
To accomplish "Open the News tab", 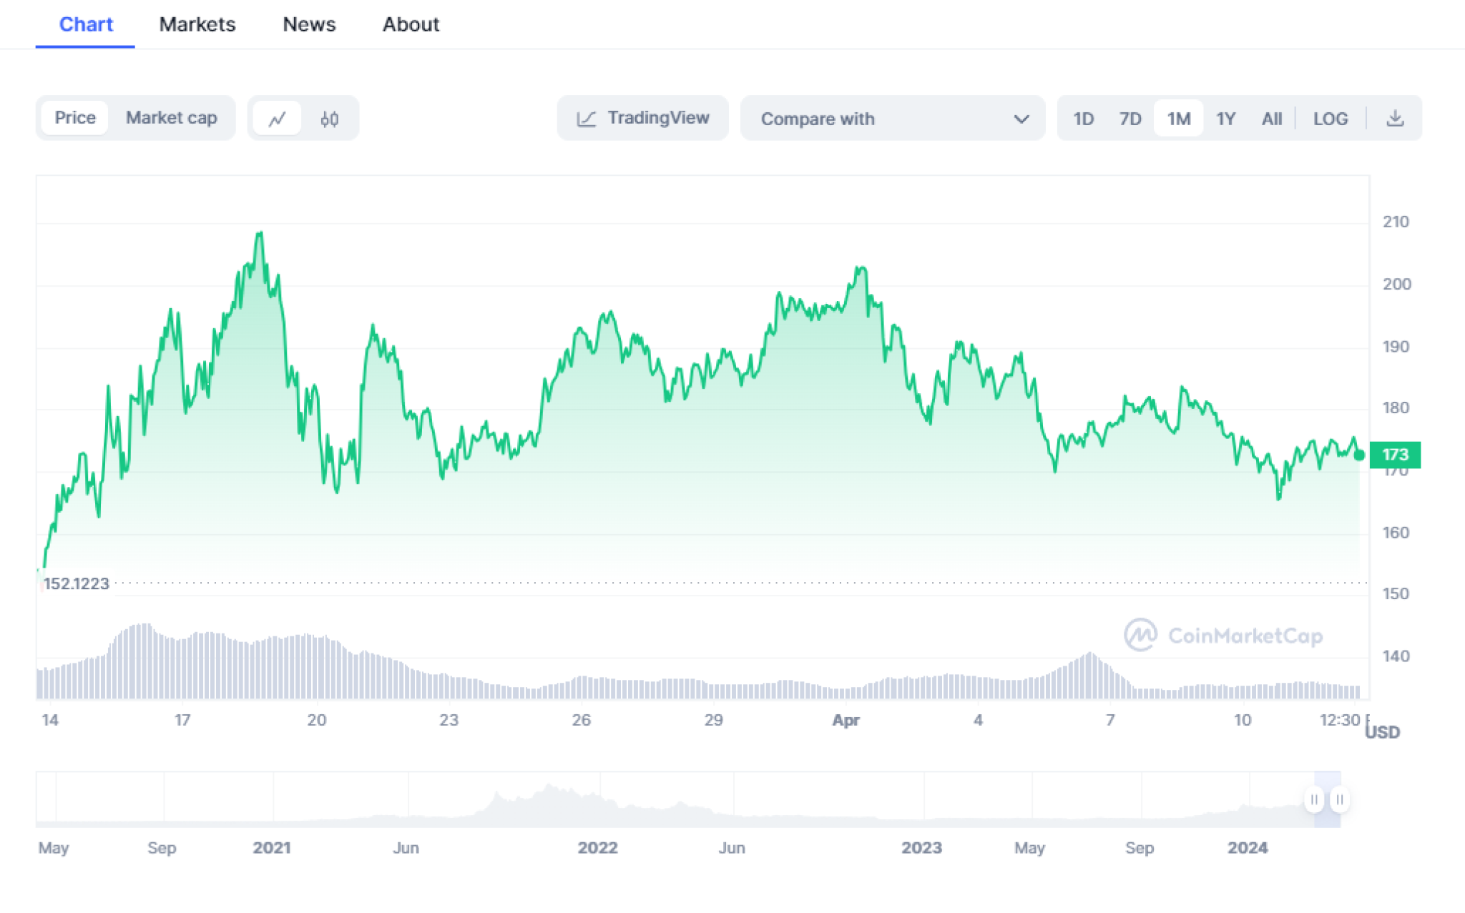I will (309, 24).
